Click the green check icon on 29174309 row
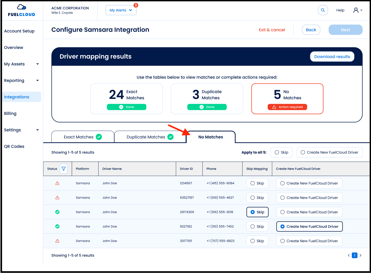The width and height of the screenshot is (371, 273). coord(57,212)
